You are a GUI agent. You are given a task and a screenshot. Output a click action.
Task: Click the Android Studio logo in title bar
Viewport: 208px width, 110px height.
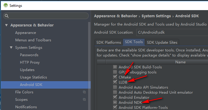tap(6, 5)
